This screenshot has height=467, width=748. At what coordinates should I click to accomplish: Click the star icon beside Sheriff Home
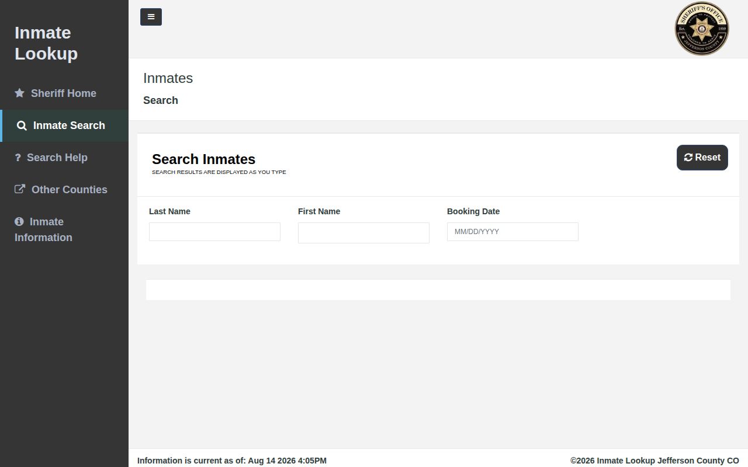(19, 93)
